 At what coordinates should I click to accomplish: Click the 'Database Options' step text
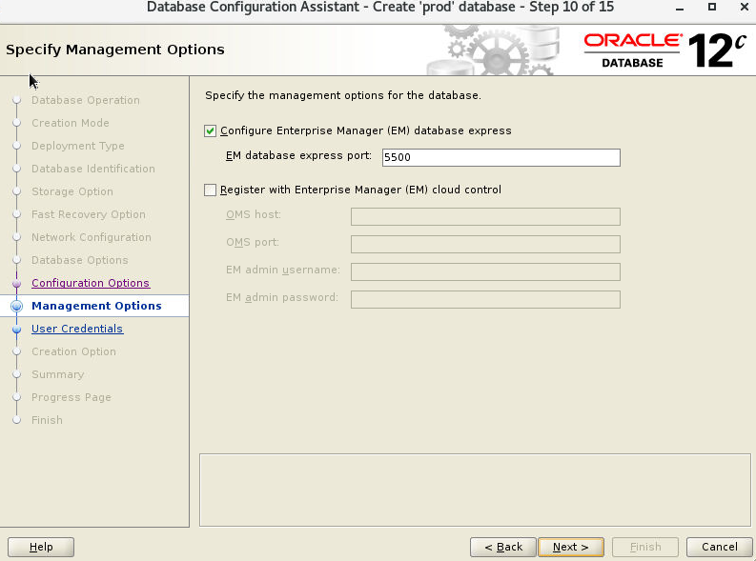(x=80, y=260)
